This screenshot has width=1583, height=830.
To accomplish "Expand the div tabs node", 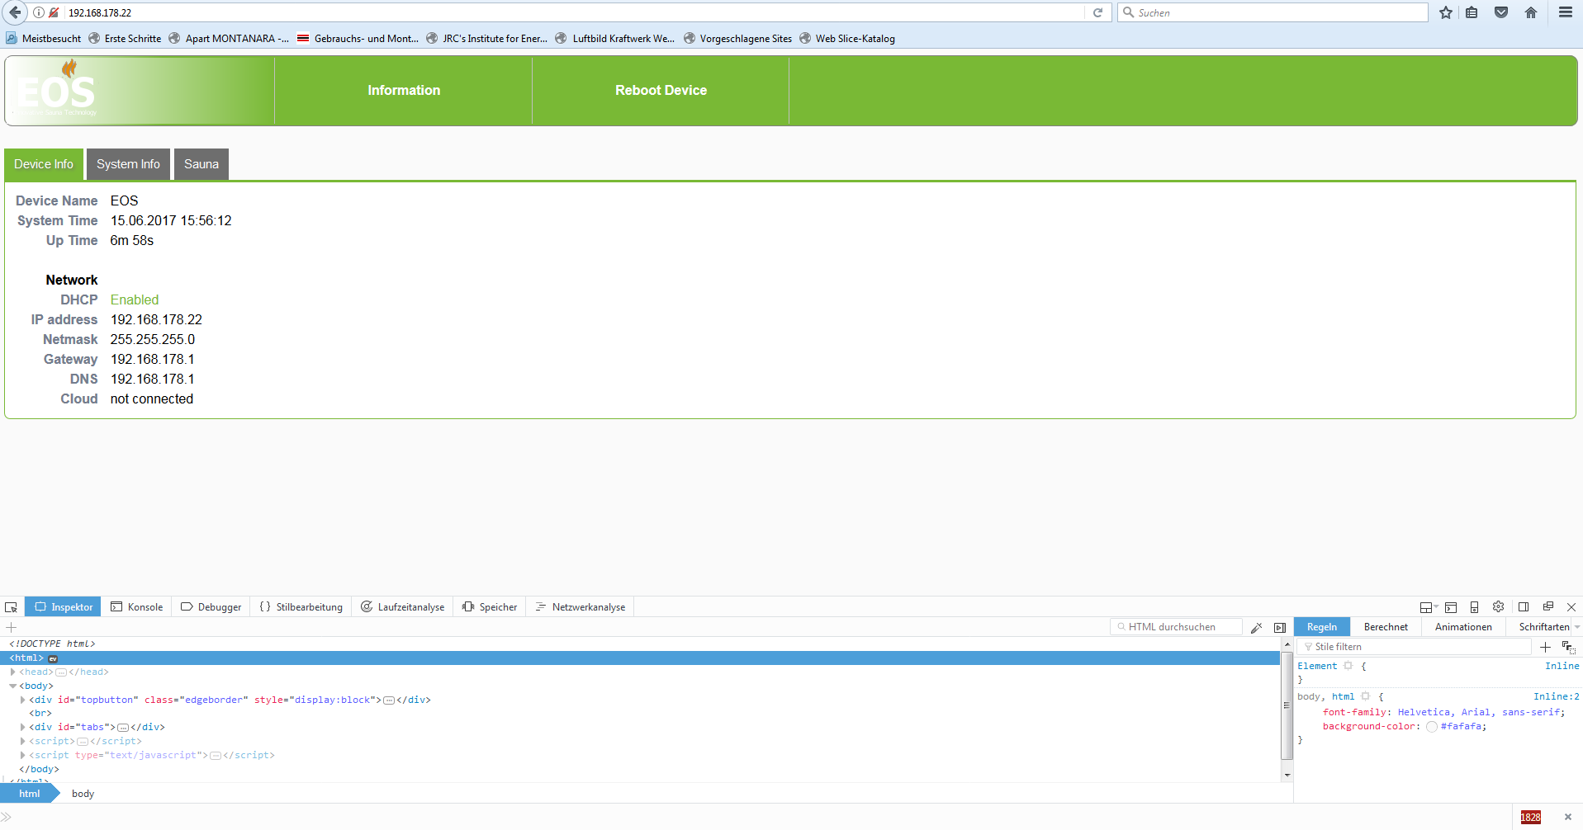I will (x=23, y=727).
